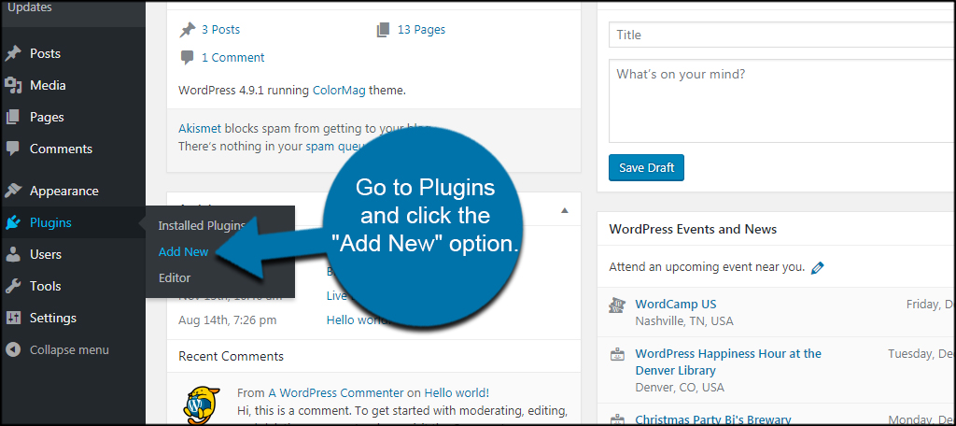This screenshot has height=426, width=956.
Task: Open the 13 Pages link
Action: point(421,29)
